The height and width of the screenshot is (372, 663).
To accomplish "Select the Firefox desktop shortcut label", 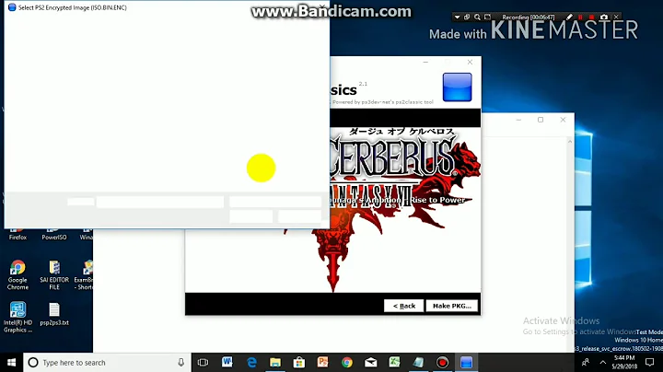I will coord(17,238).
